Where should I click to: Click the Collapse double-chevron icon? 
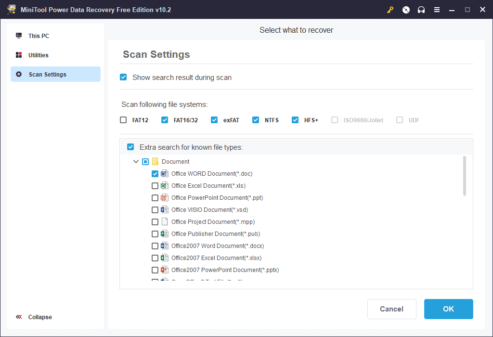pos(19,317)
